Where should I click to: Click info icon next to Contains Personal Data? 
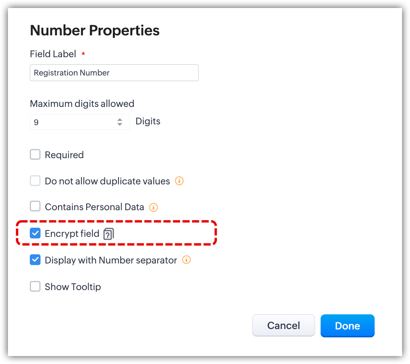coord(153,207)
